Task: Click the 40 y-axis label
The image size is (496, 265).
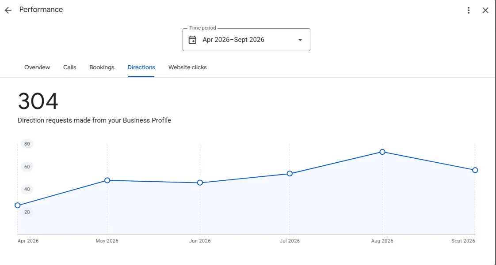Action: click(x=27, y=189)
